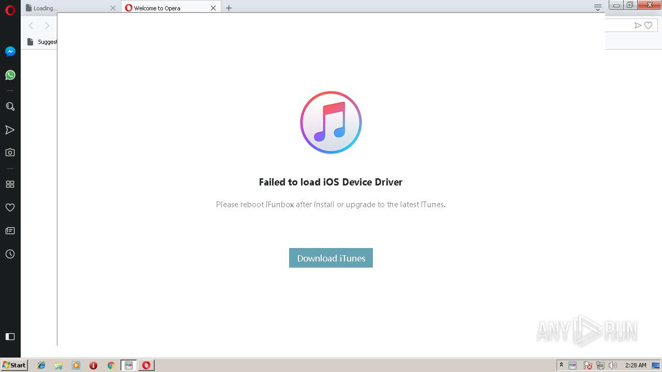Open the Snapshot camera tool in sidebar
This screenshot has height=372, width=662.
coord(10,152)
